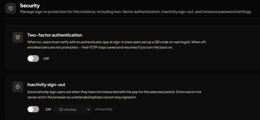Viewport: 260px width, 120px height.
Task: Click the horizontal divider below Security header
Action: click(133, 19)
